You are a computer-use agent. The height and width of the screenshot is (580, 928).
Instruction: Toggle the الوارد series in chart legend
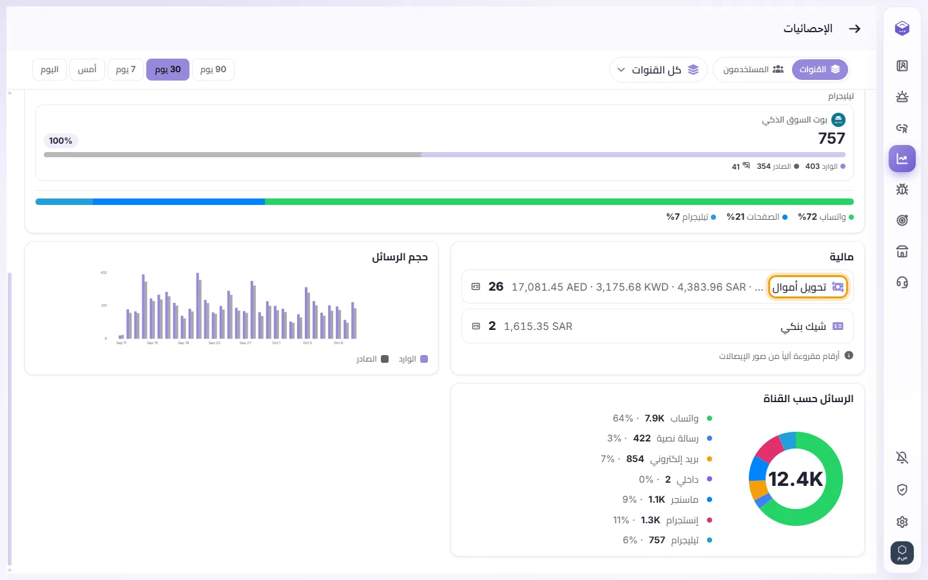pos(413,359)
